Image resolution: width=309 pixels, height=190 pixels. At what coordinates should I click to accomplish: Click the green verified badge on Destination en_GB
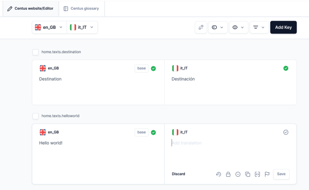pyautogui.click(x=153, y=68)
